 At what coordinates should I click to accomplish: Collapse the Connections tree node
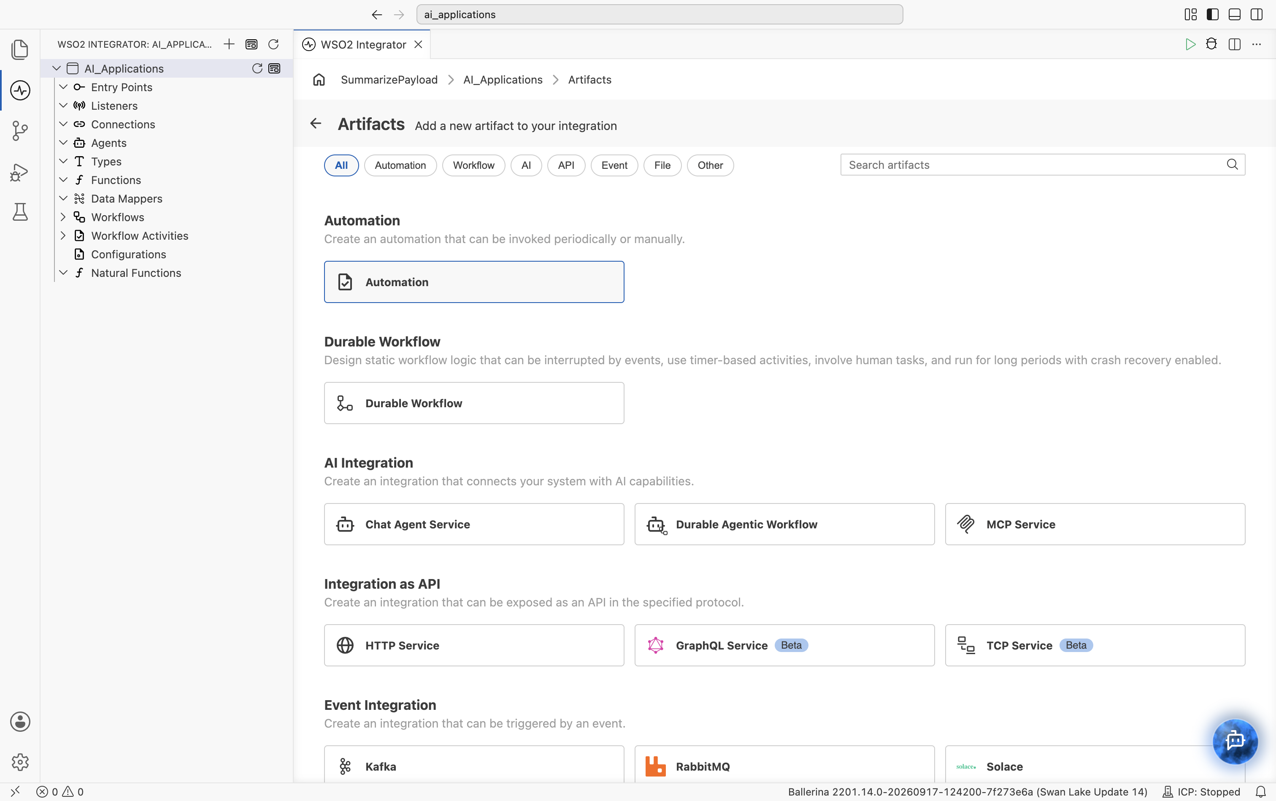tap(63, 124)
